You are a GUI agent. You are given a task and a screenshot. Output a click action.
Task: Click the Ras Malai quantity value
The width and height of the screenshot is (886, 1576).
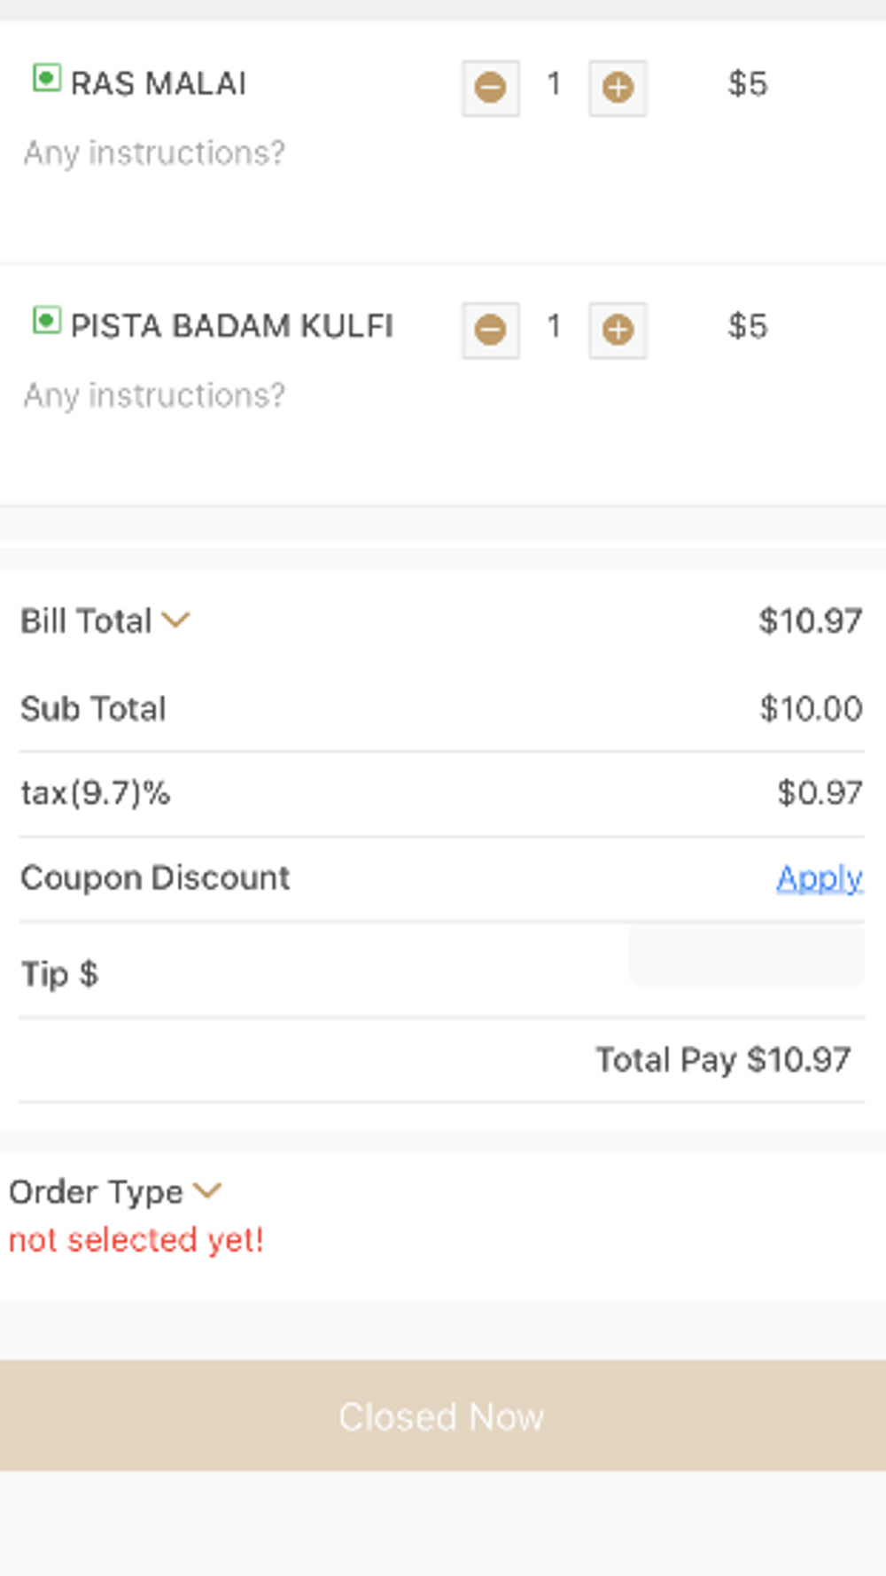[x=554, y=84]
